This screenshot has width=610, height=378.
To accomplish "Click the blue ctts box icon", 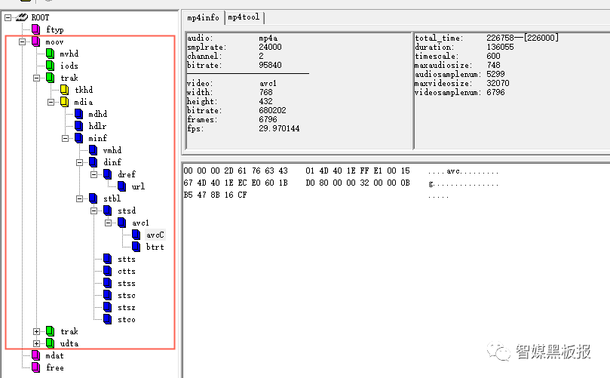I will [108, 271].
